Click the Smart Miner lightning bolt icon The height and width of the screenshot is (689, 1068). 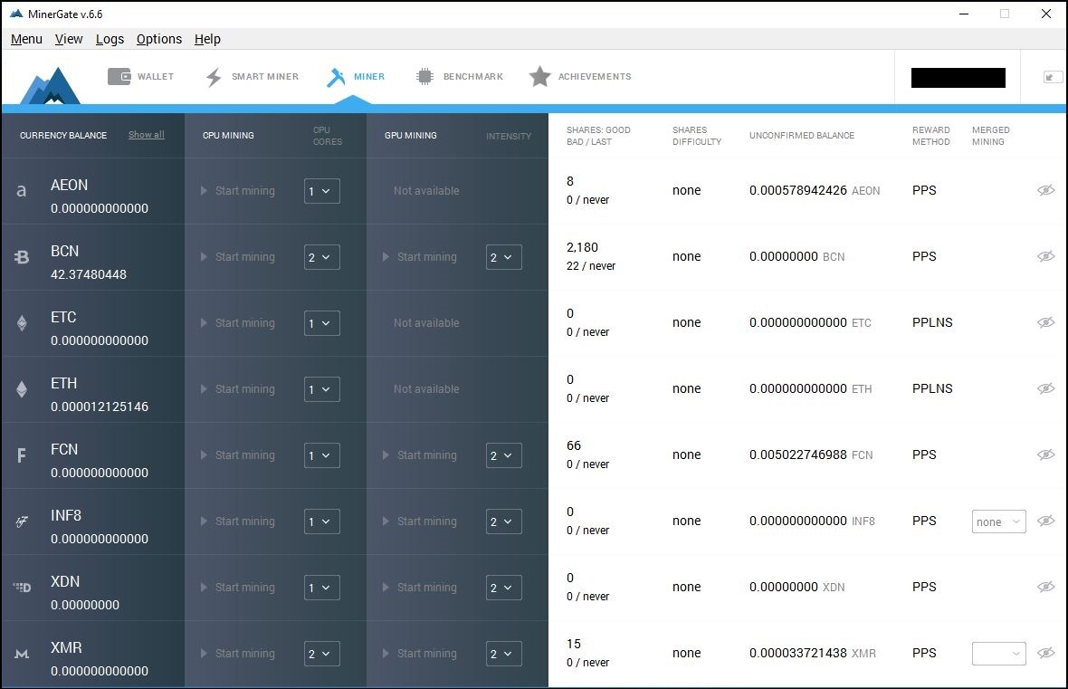[214, 77]
